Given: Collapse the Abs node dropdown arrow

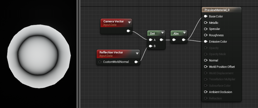Looking at the screenshot, I should coord(184,33).
